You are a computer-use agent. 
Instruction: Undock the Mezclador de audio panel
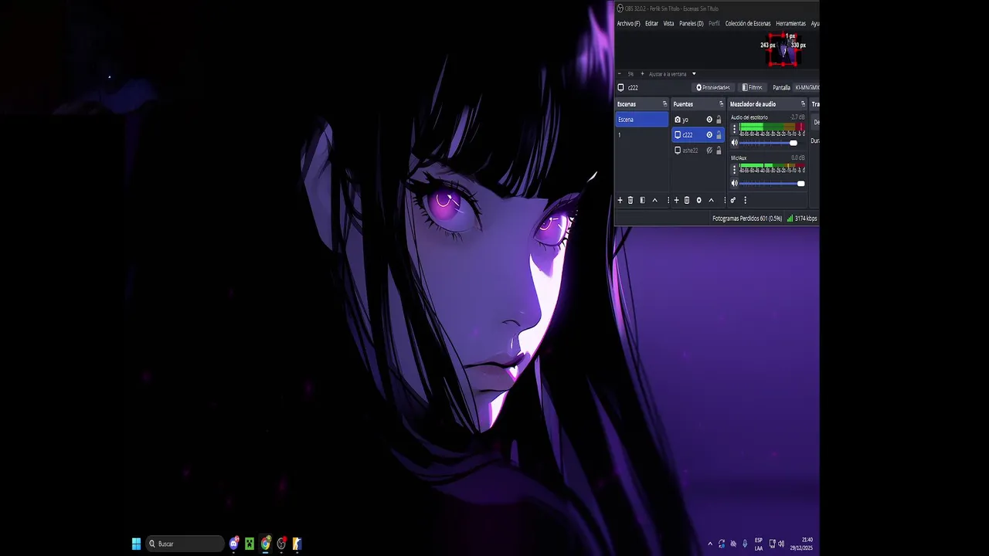point(803,104)
